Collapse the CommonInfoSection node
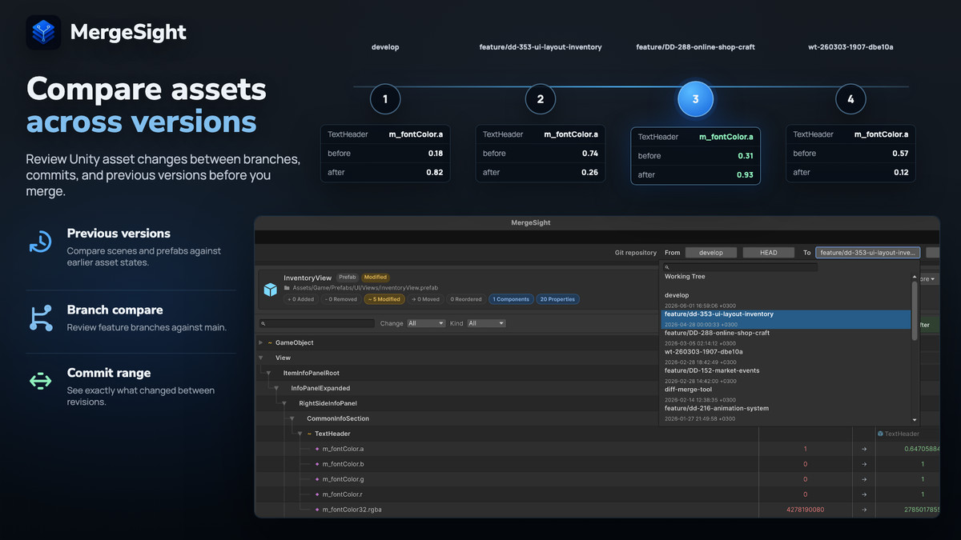The image size is (961, 540). tap(293, 418)
